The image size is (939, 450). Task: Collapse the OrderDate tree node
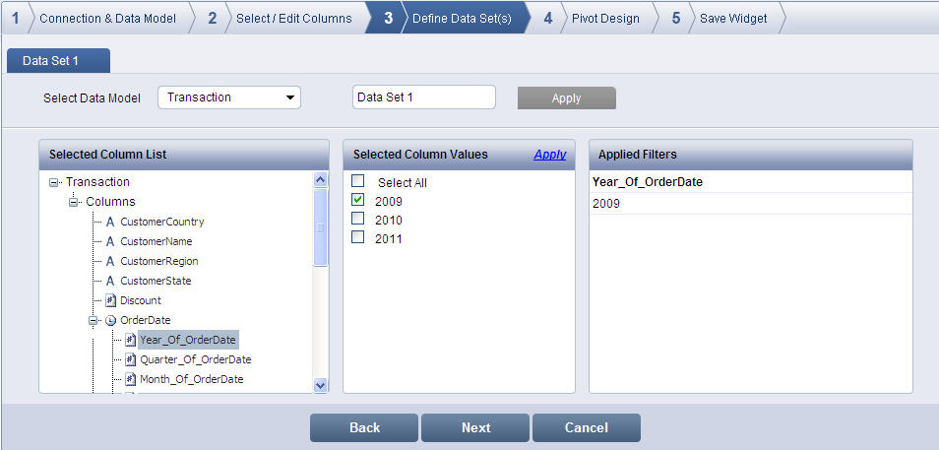(94, 320)
